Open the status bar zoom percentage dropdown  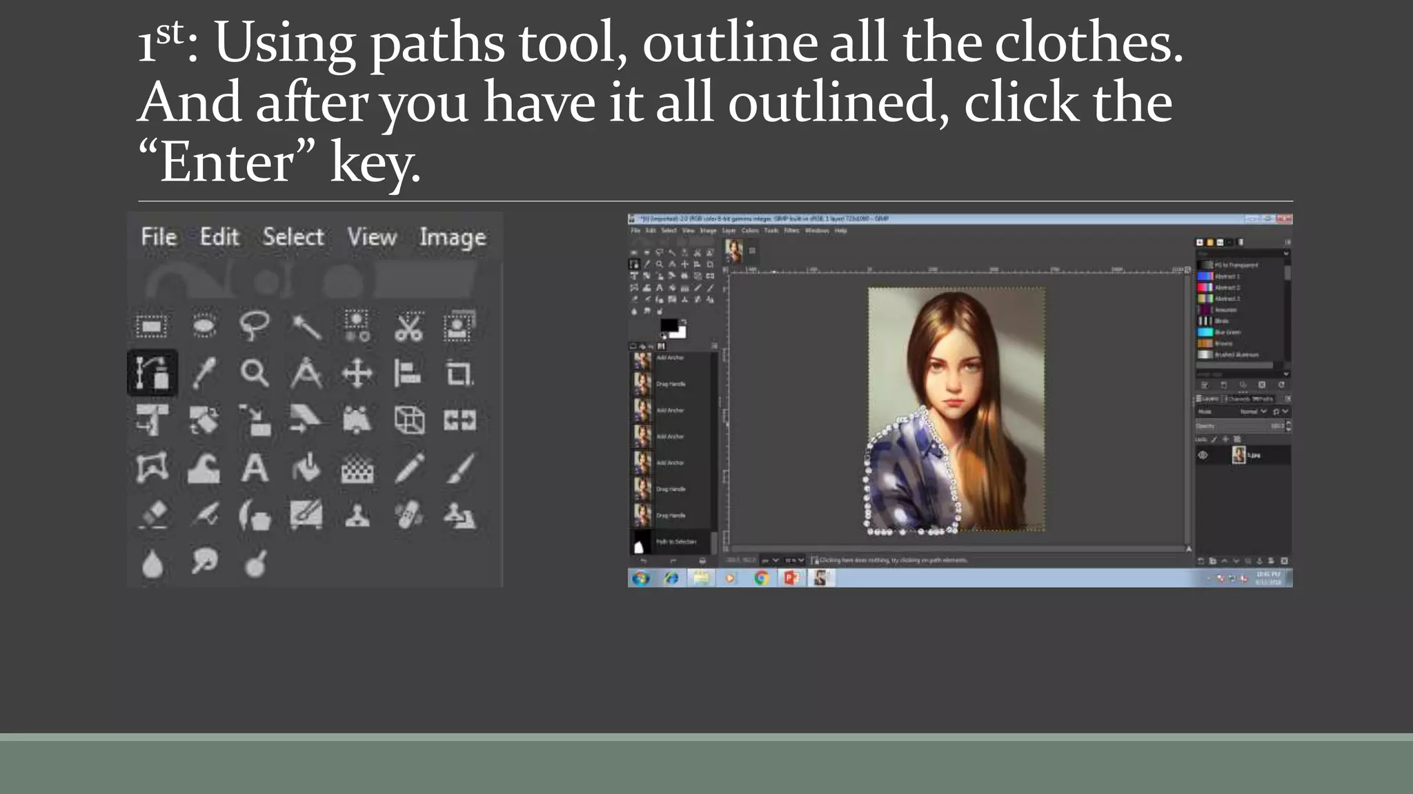795,560
